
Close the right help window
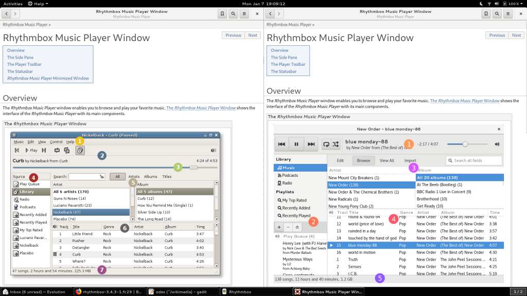521,14
